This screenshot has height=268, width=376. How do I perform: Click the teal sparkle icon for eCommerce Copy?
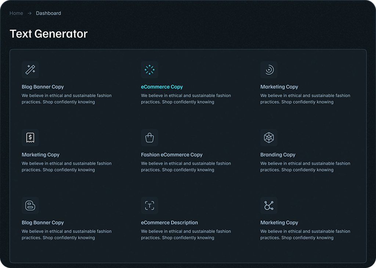[x=149, y=70]
